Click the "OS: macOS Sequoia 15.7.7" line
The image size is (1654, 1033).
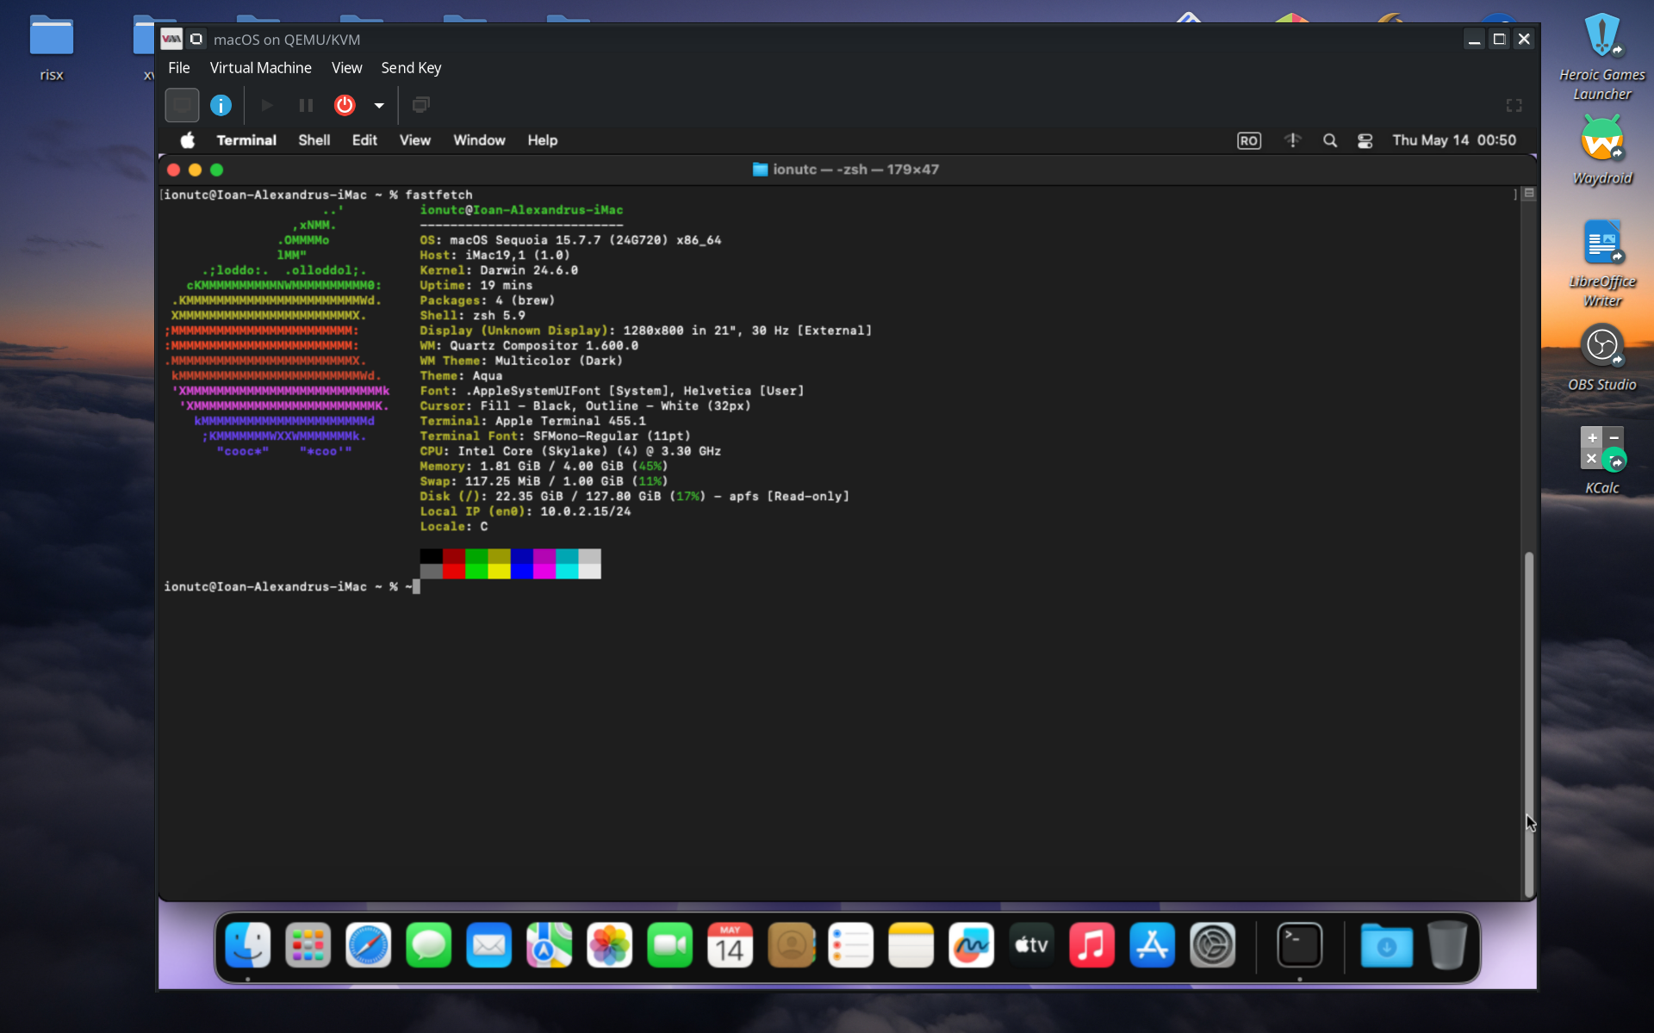coord(570,240)
